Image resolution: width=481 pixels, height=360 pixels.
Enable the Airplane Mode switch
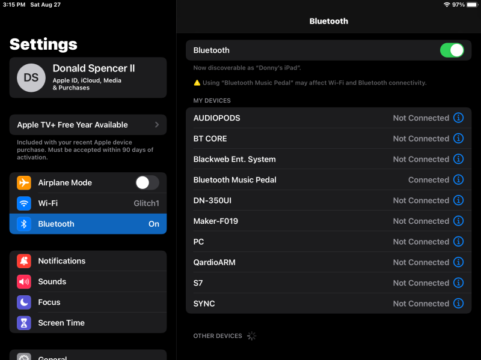click(x=147, y=183)
